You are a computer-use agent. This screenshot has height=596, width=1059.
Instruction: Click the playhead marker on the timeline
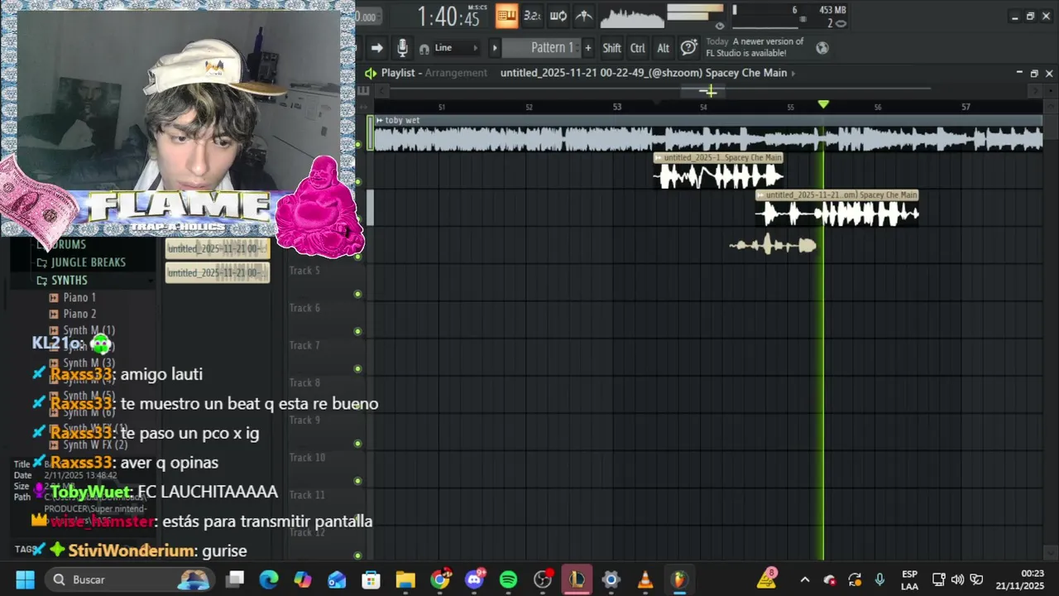tap(823, 104)
